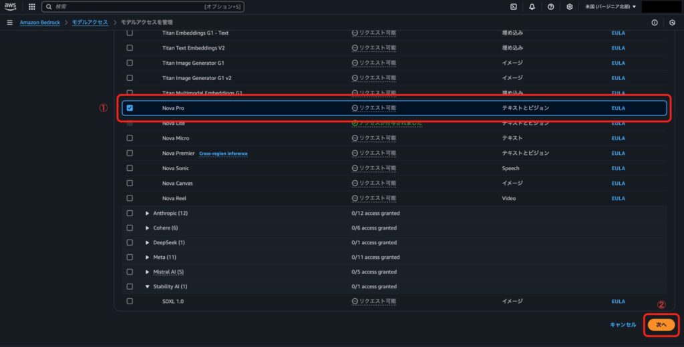Check the Nova Micro checkbox
Screen dimensions: 684x347
pos(130,138)
